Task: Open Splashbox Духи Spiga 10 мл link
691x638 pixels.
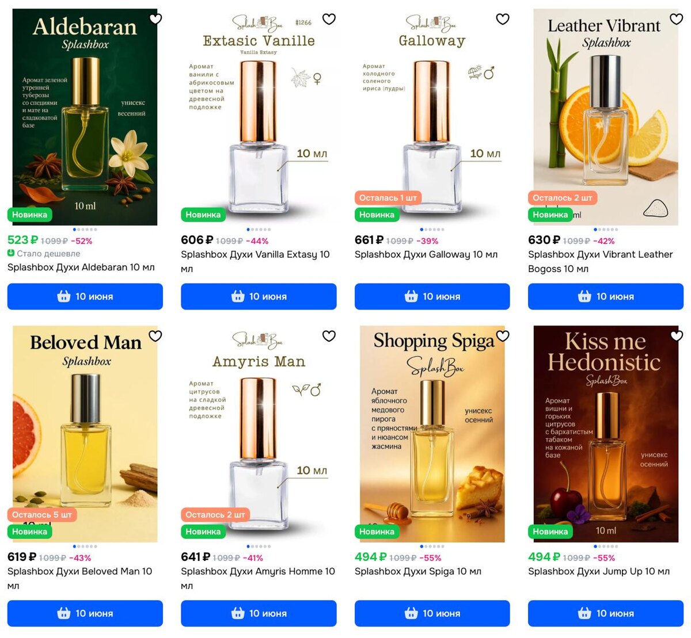Action: click(418, 571)
